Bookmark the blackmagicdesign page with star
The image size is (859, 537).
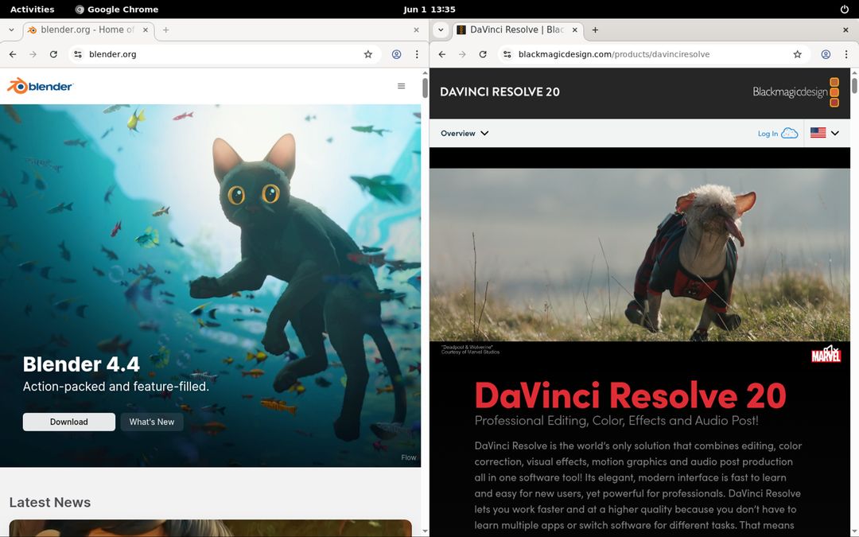[798, 54]
